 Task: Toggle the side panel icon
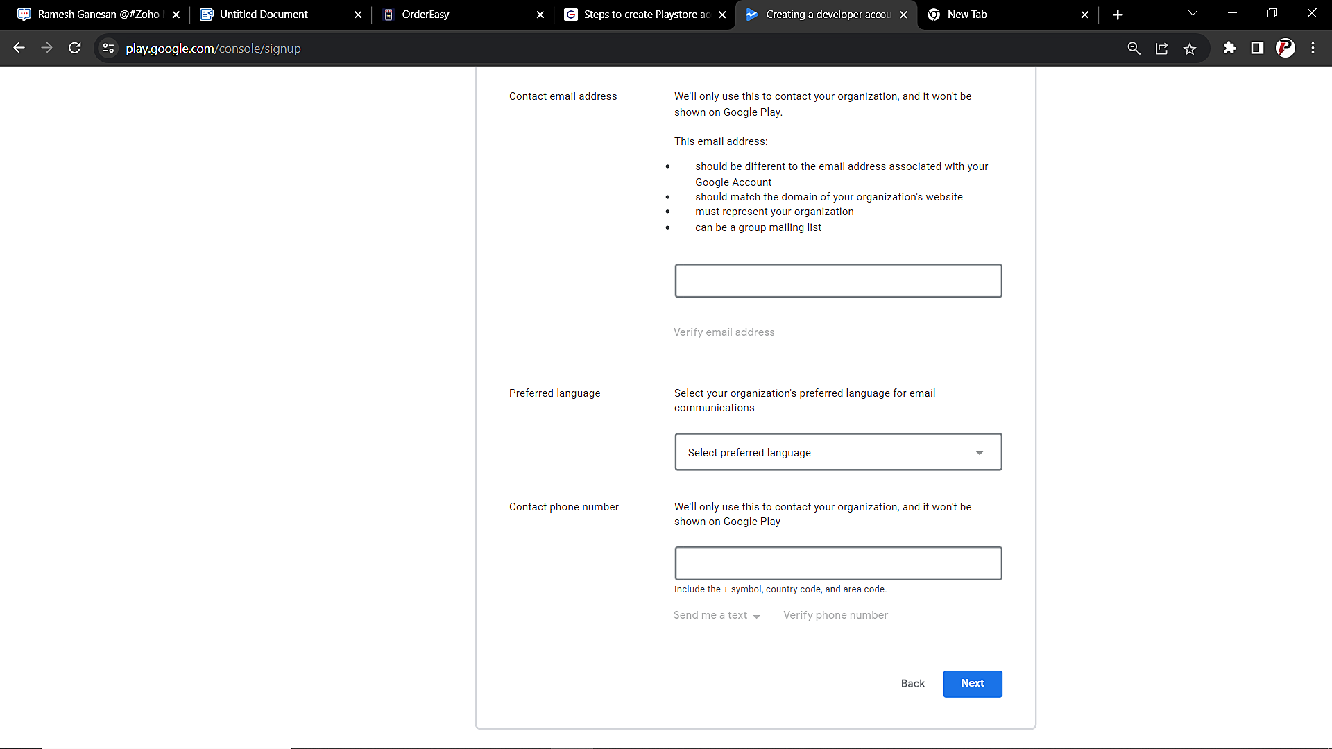click(x=1257, y=48)
